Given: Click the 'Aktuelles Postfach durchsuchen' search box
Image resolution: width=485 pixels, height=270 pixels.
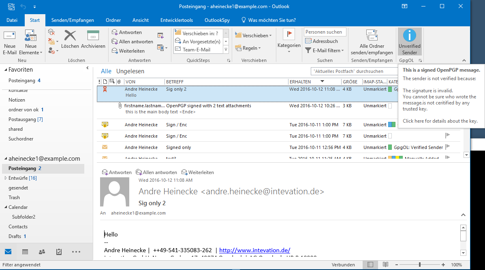Looking at the screenshot, I should click(354, 71).
